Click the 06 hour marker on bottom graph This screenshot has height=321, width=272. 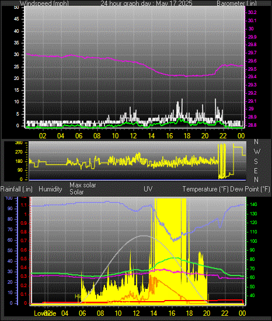[82, 313]
